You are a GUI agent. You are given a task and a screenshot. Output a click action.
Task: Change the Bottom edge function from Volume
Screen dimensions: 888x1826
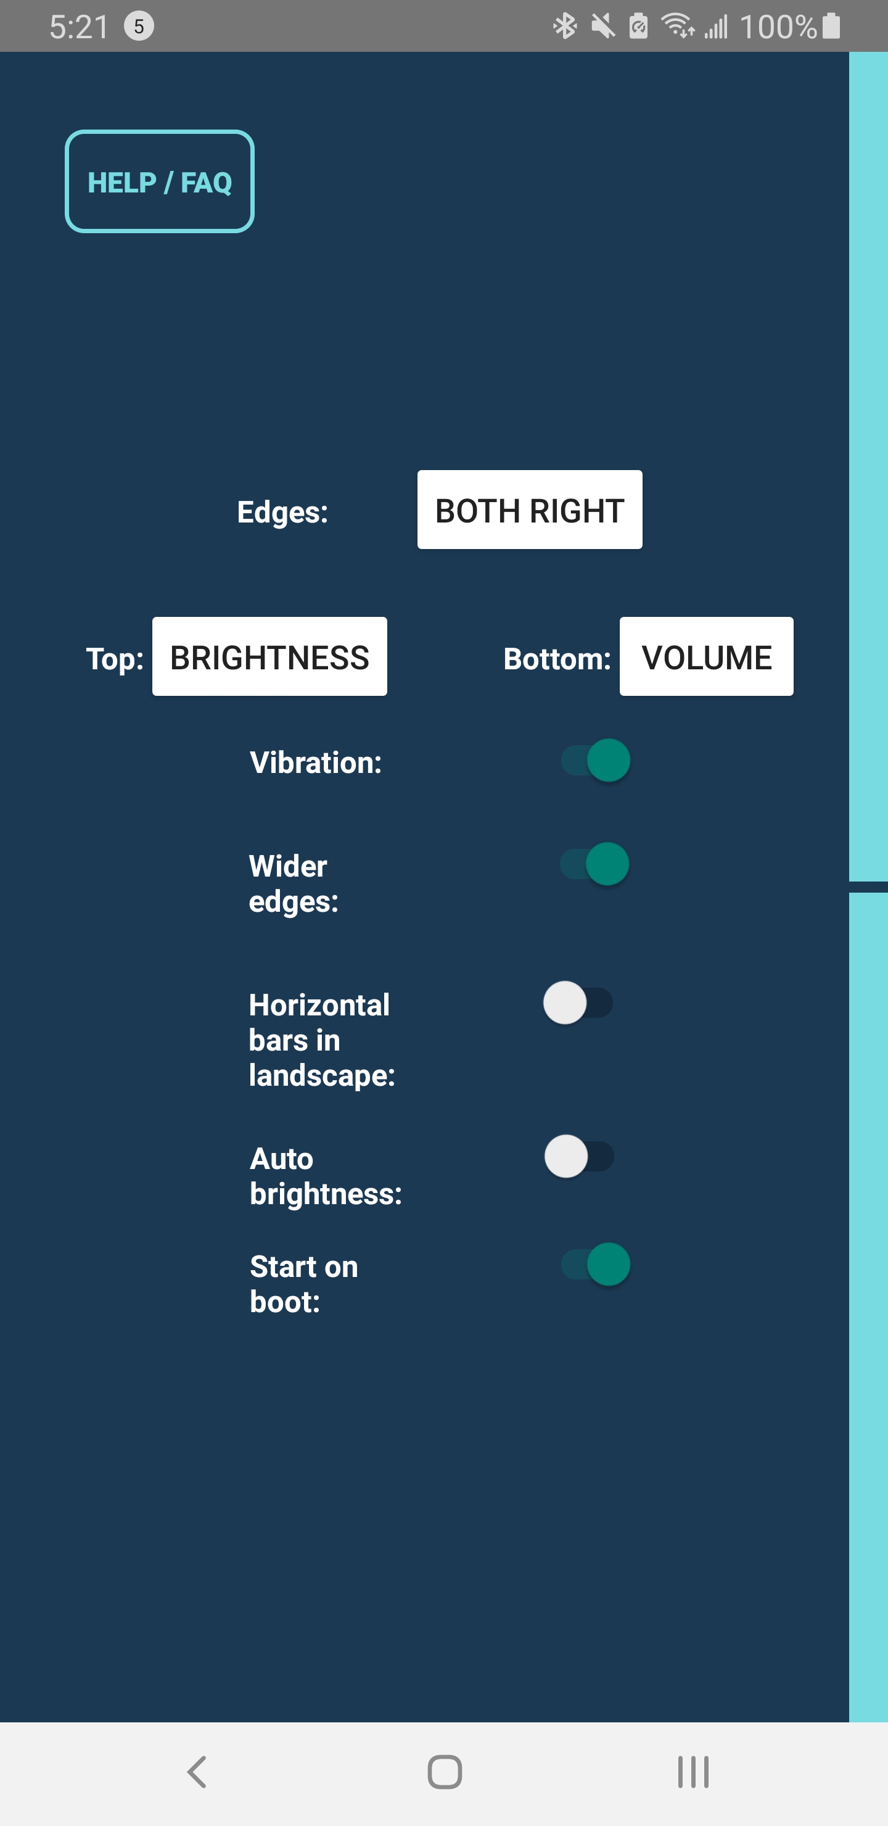tap(706, 656)
